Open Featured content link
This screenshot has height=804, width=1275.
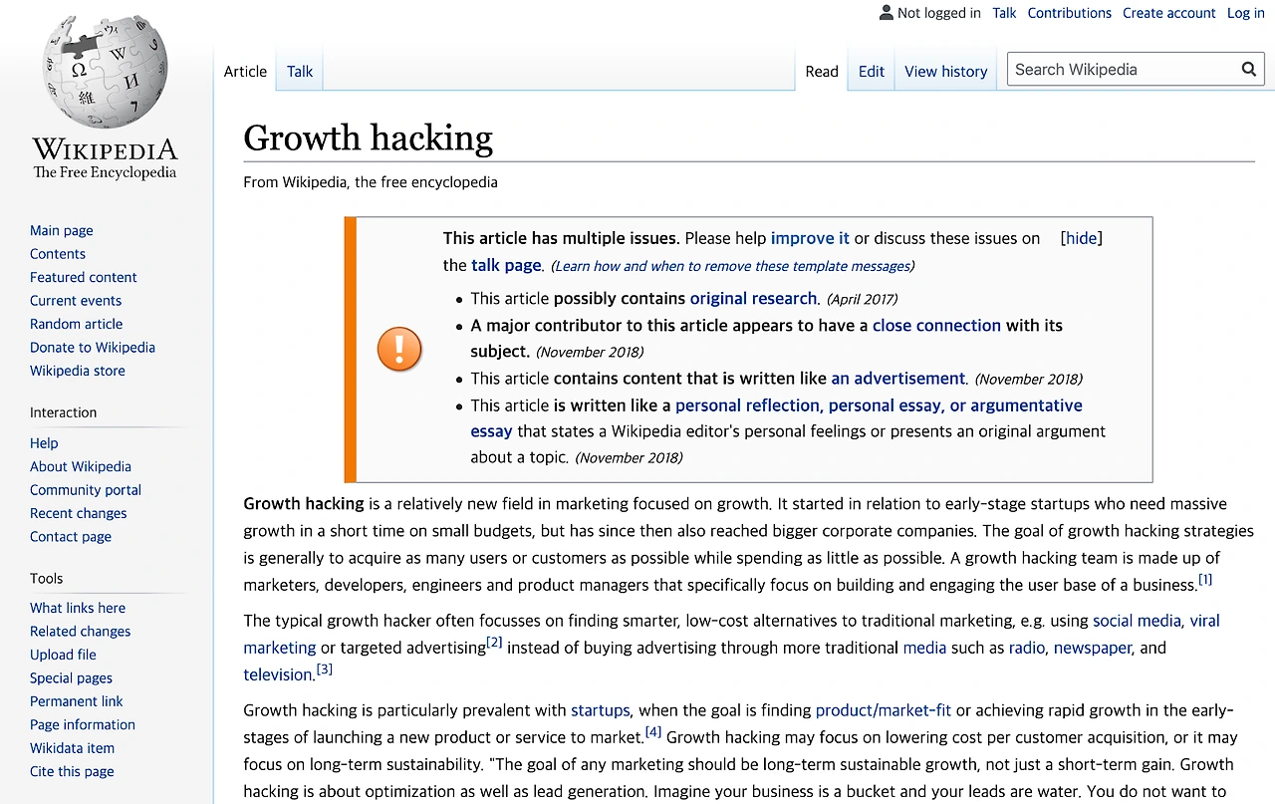(x=84, y=277)
